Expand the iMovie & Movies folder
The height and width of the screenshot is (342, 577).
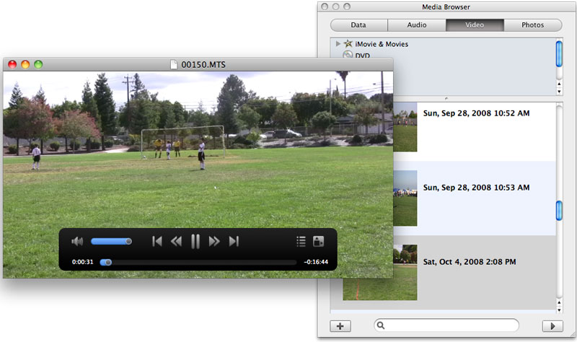(338, 44)
